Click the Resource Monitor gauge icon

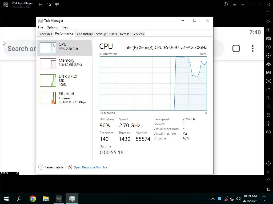click(70, 167)
